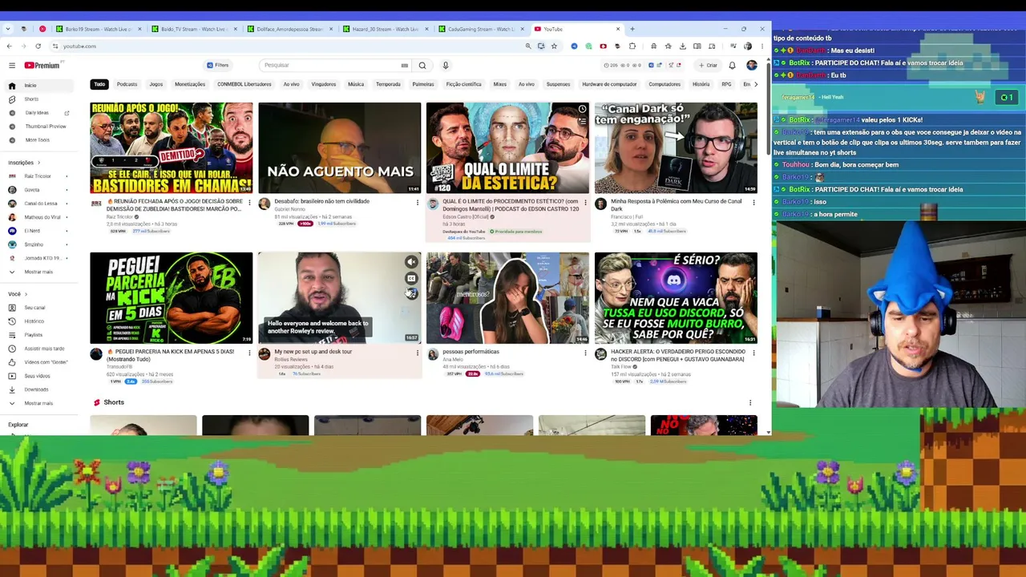The height and width of the screenshot is (577, 1026).
Task: Open the account avatar menu on YouTube
Action: 752,65
